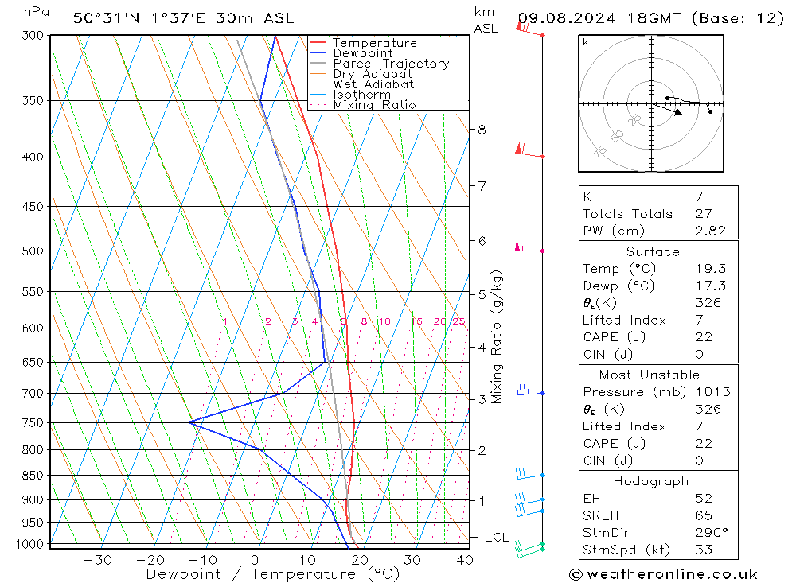
Task: Click the pink '25' mixing ratio label
Action: click(459, 321)
